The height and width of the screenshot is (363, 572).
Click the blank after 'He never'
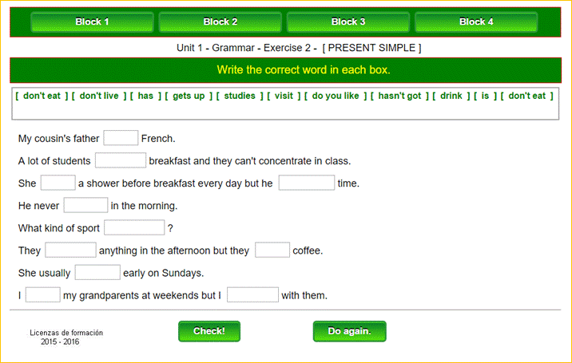85,205
